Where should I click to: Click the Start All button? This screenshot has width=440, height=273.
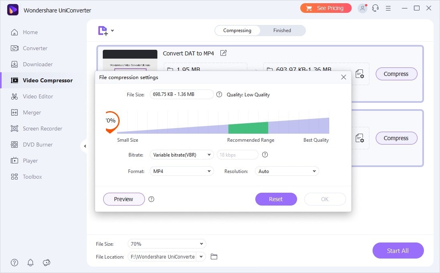click(x=398, y=251)
